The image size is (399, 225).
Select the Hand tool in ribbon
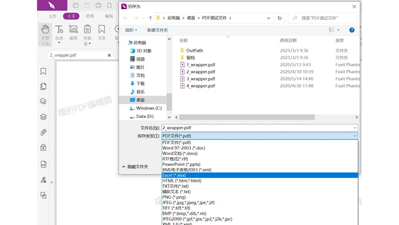pos(45,35)
